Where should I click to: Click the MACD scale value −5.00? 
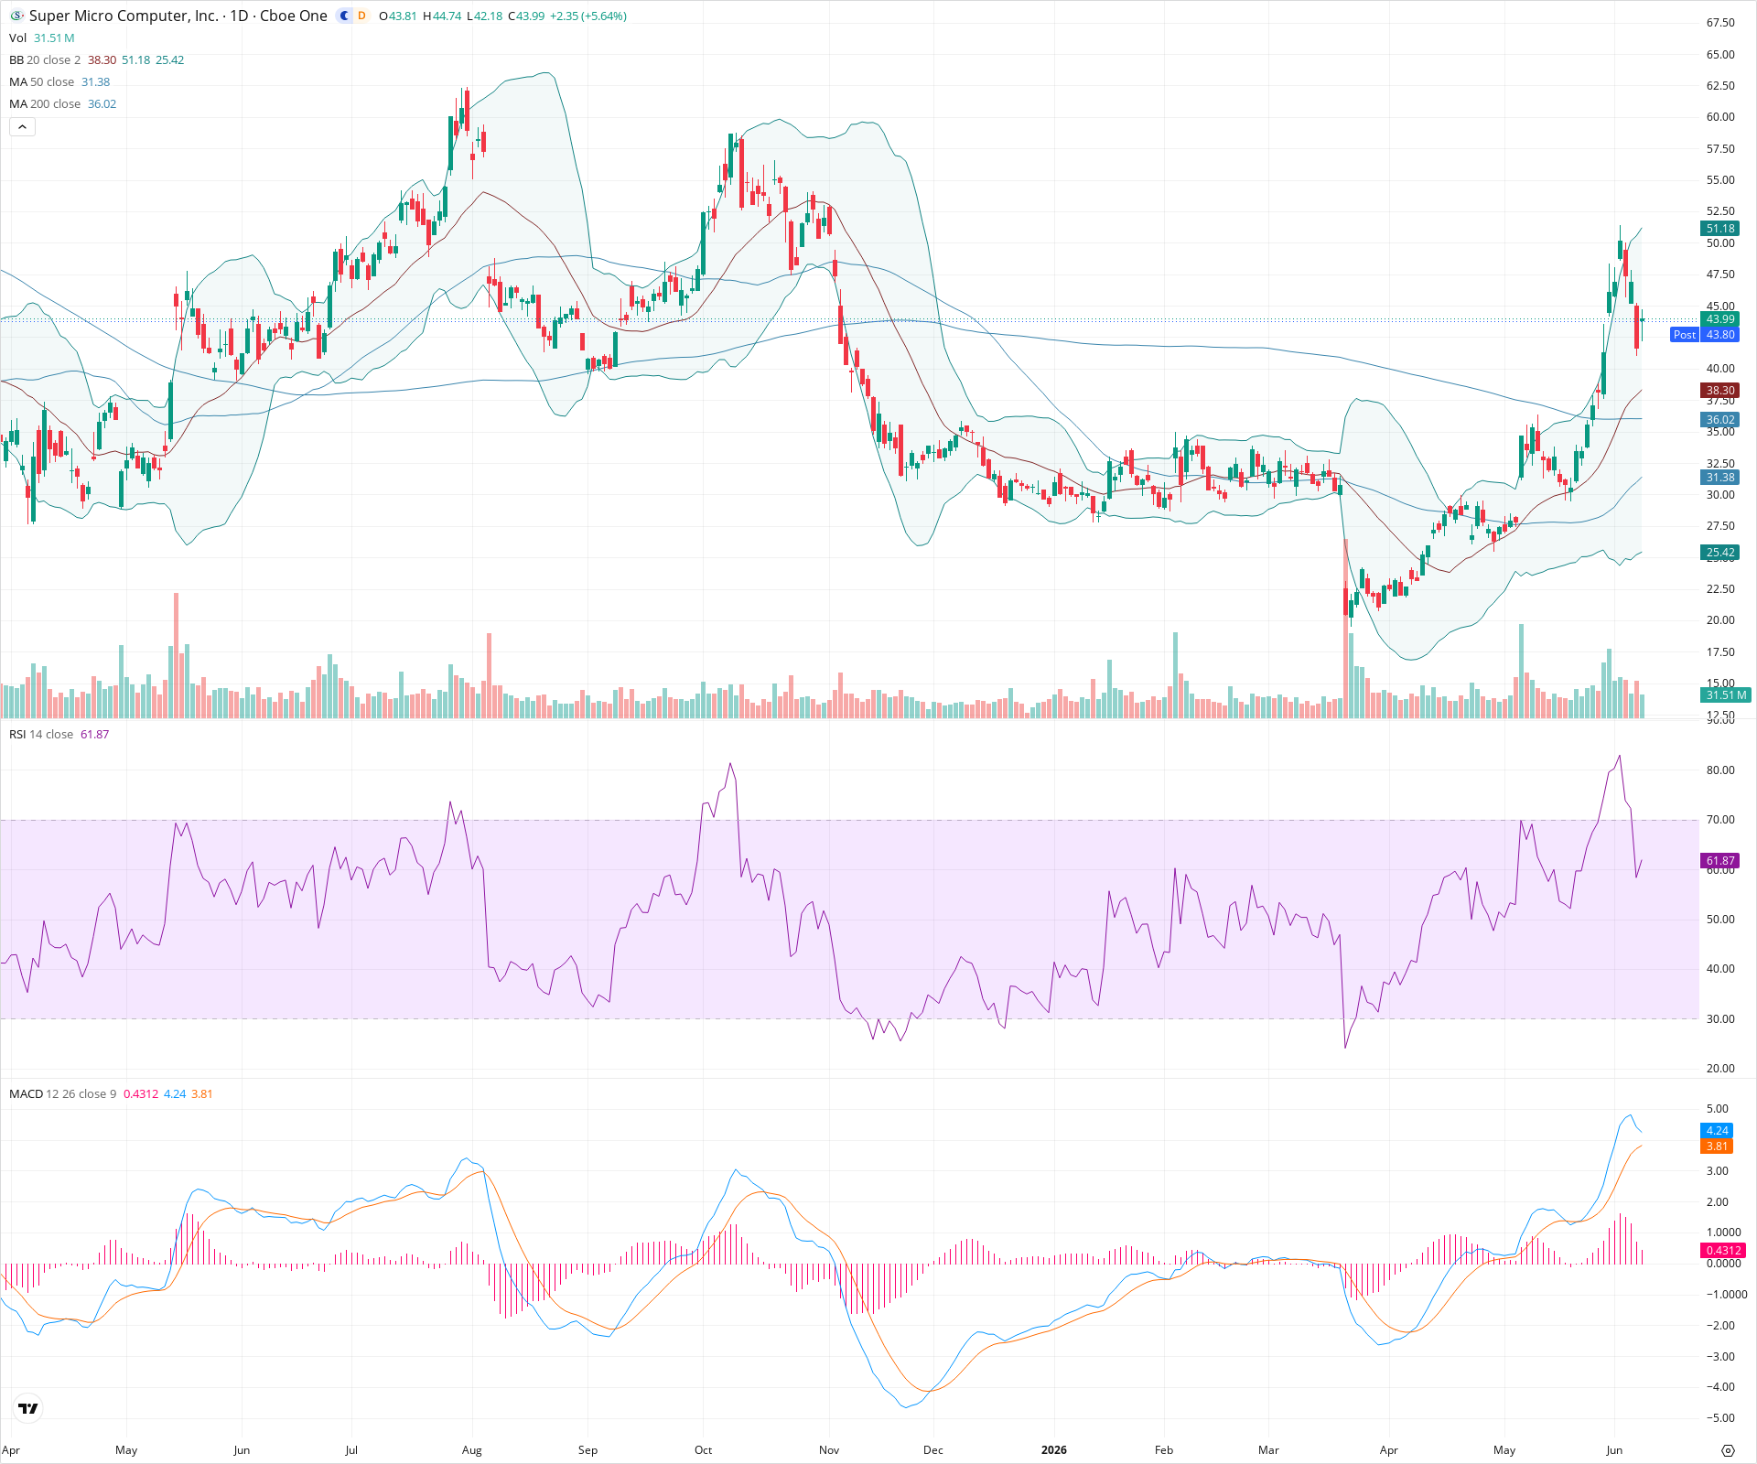pyautogui.click(x=1720, y=1418)
